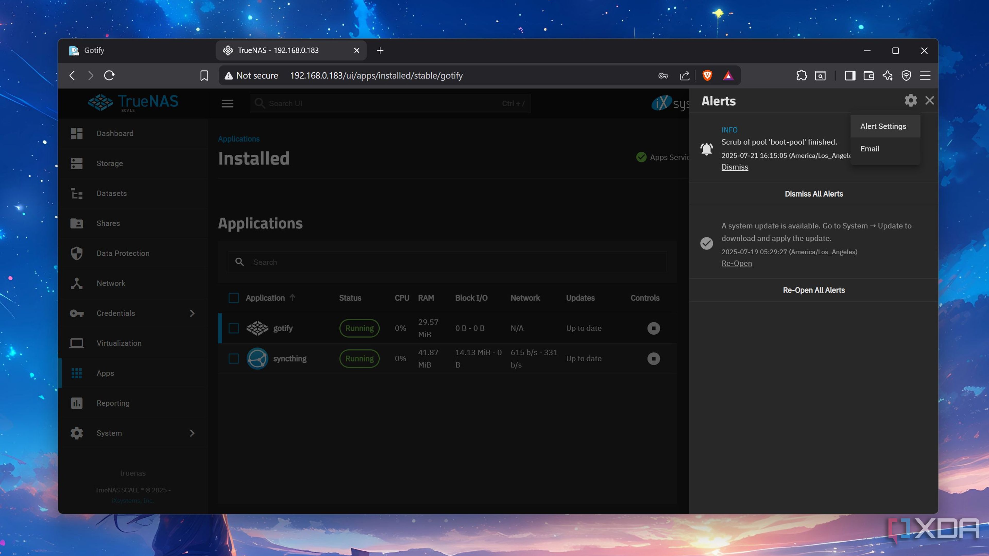Expand the System submenu chevron
989x556 pixels.
[x=192, y=433]
